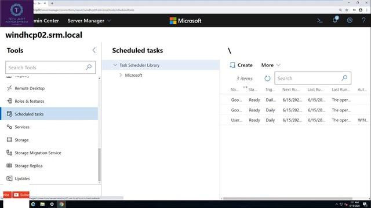Click the Admin Center title link
Viewport: 371px width, 208px height.
pos(46,21)
